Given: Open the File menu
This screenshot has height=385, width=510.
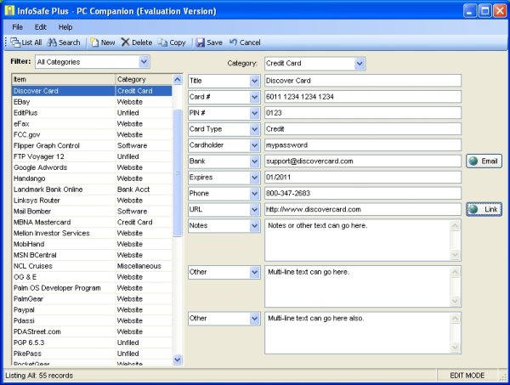Looking at the screenshot, I should tap(17, 27).
